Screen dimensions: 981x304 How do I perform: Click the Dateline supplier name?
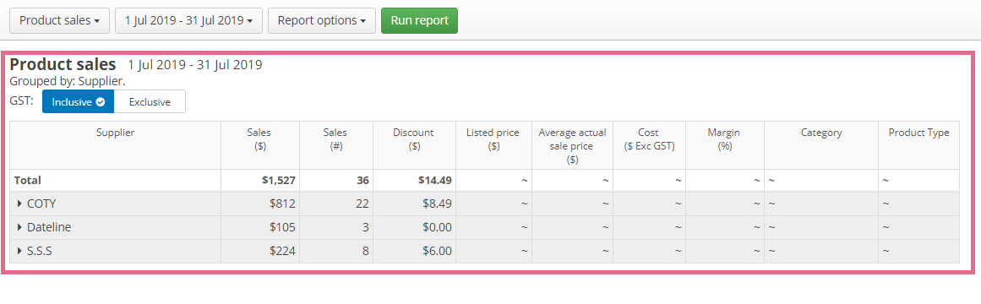49,228
